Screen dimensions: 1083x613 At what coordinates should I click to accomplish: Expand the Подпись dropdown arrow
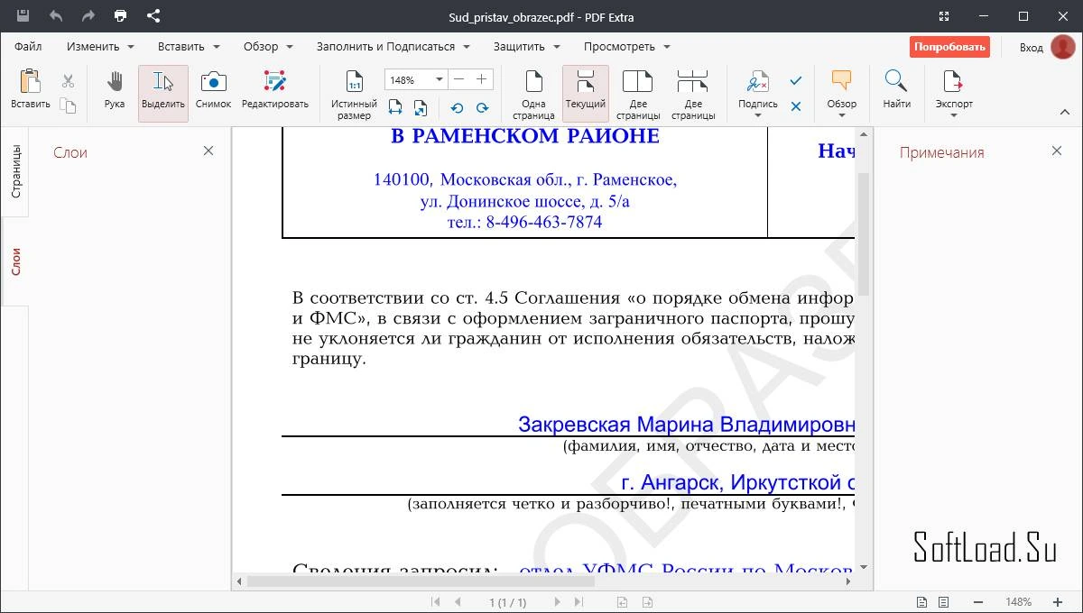(757, 115)
